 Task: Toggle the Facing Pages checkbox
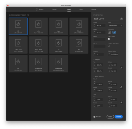[109, 39]
